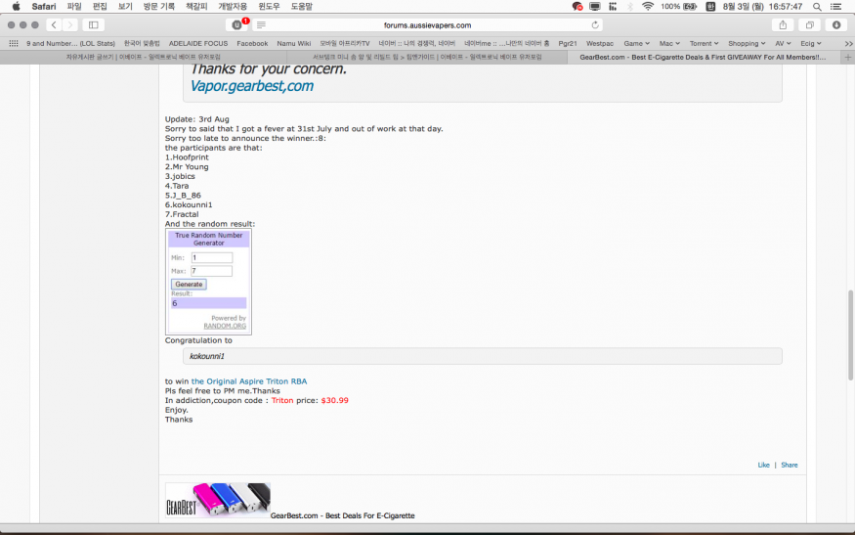Open the Downloads icon in toolbar
The image size is (855, 535).
click(x=836, y=24)
